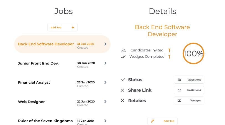Expand the Junior Front End Dev. arrow
Viewport: 225px width, 125px height.
[105, 63]
